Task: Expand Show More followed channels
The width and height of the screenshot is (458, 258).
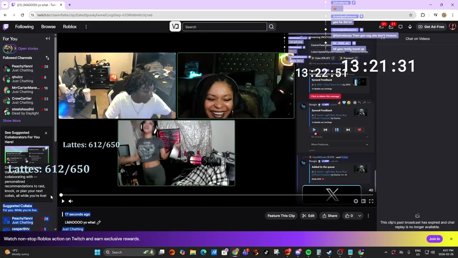Action: coord(12,121)
